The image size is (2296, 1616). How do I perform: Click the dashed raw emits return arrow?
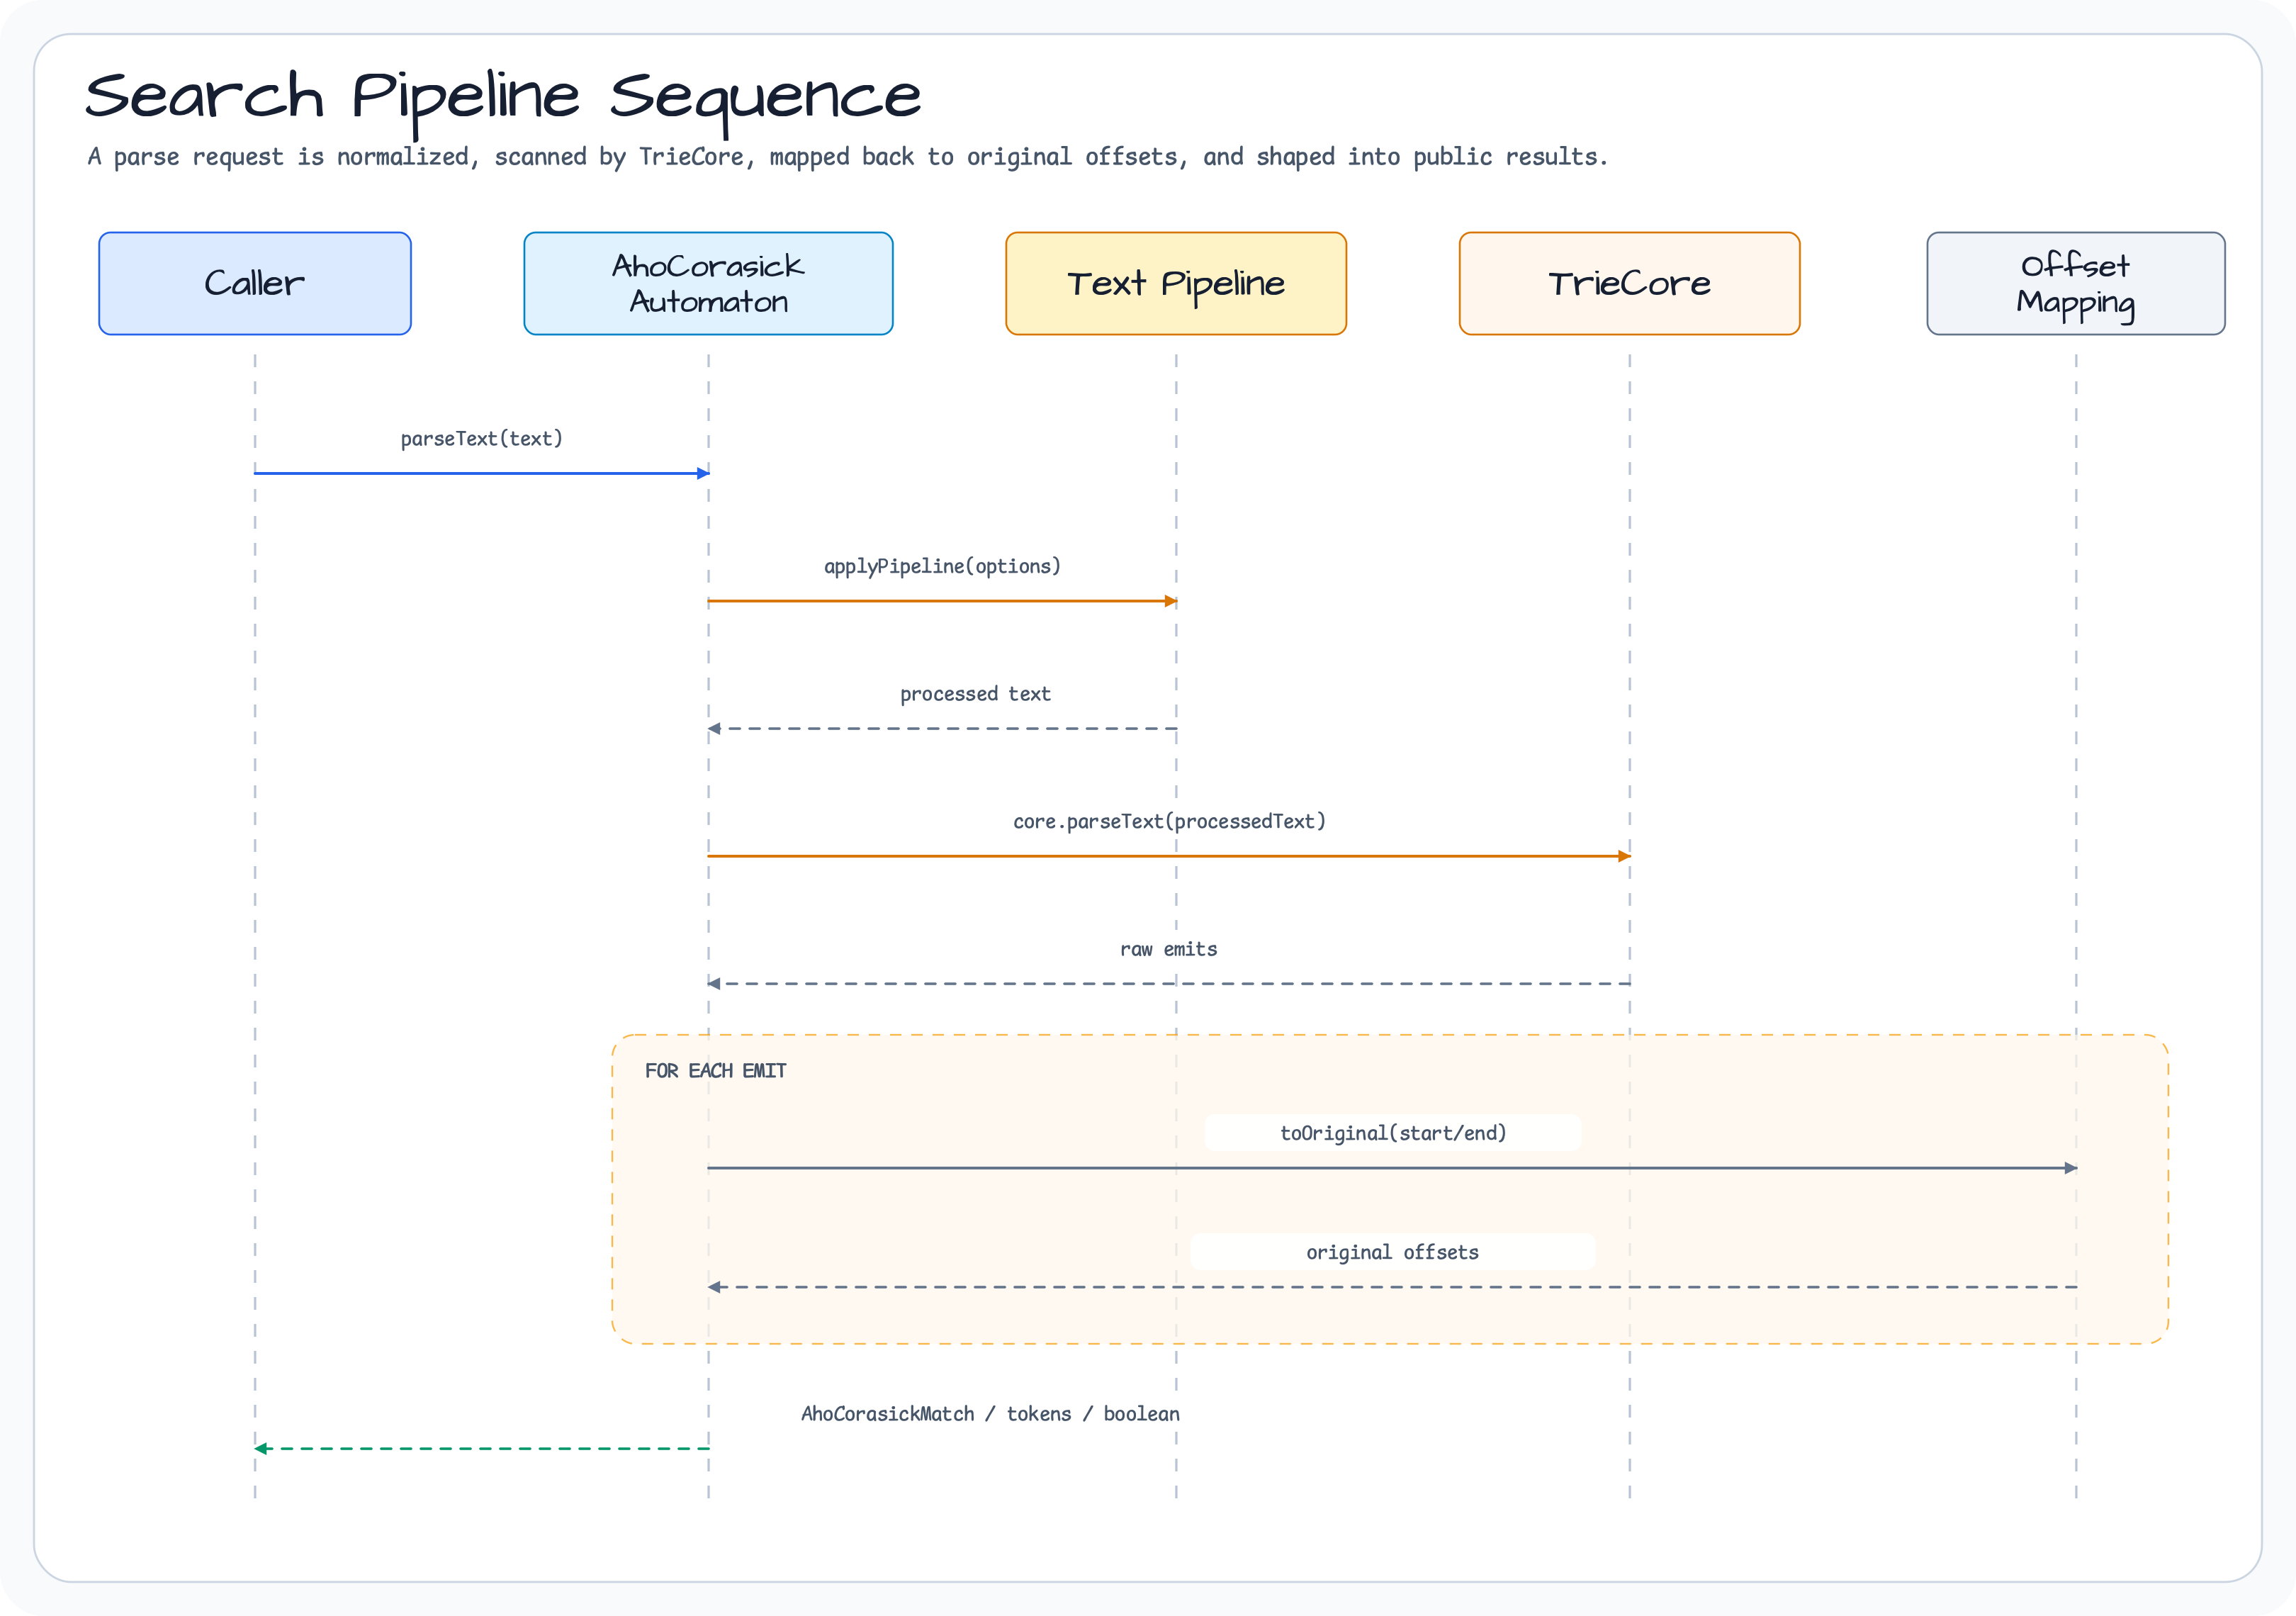1169,984
